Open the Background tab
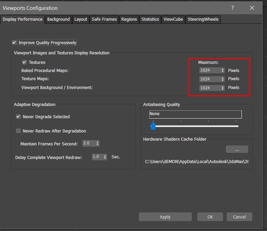Screen dimensions: 267x231 [59, 19]
